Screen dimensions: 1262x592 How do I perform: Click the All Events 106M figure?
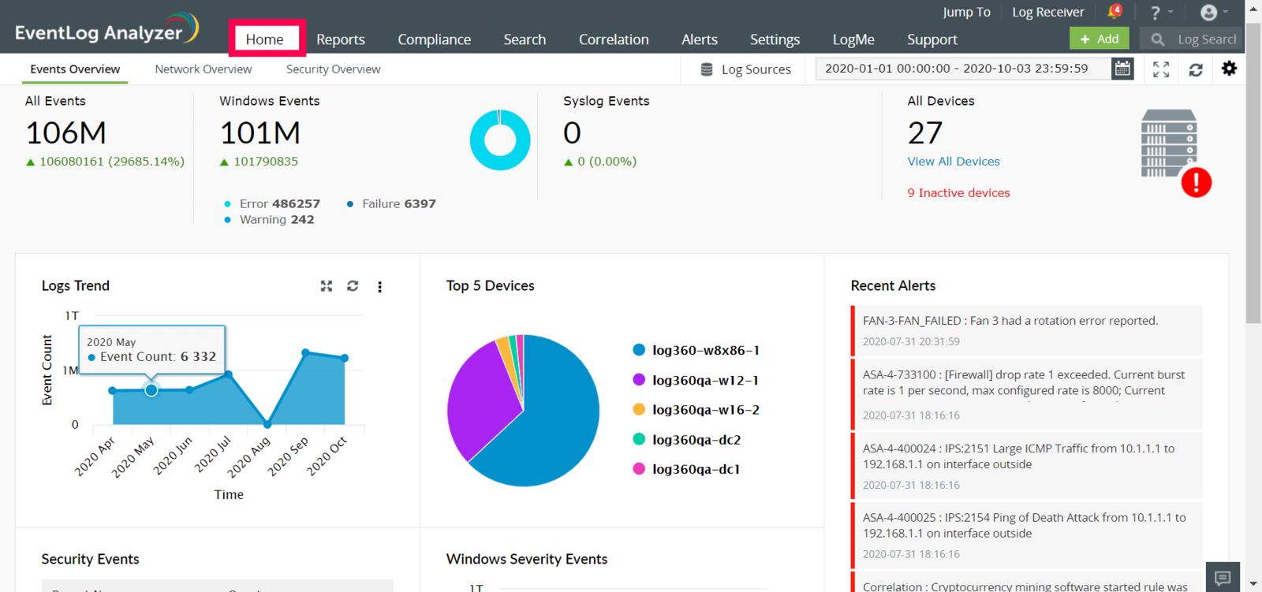(65, 132)
